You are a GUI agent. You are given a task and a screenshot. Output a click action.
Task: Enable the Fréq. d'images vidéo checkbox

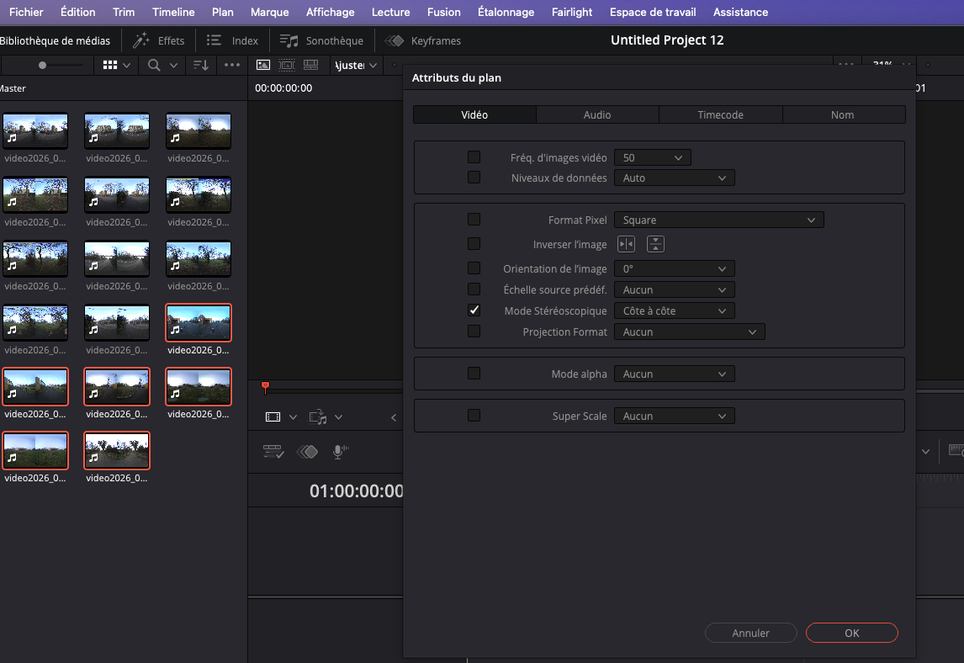(474, 156)
